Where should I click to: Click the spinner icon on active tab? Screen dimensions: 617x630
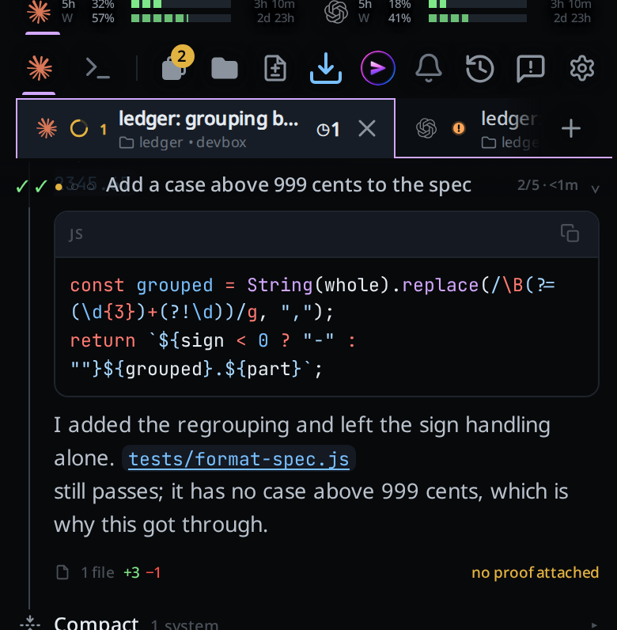click(x=79, y=128)
